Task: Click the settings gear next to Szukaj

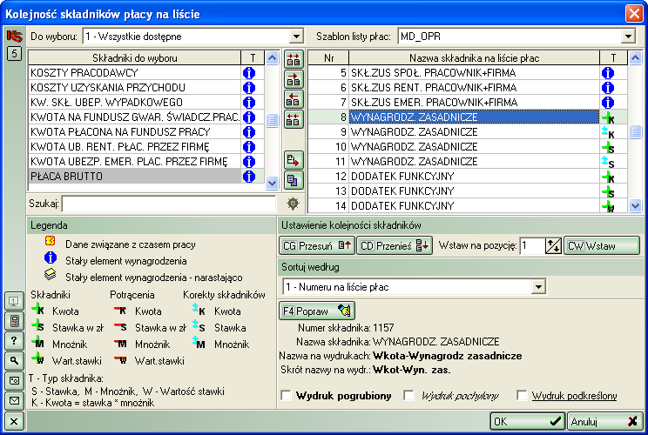Action: (294, 204)
